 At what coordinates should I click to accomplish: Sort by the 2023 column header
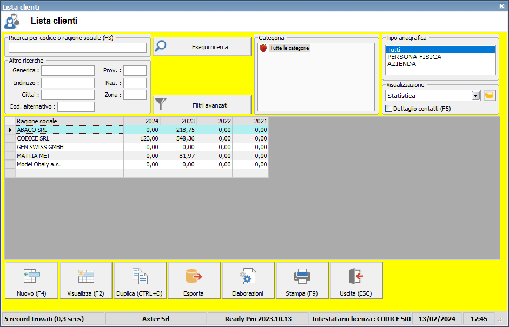(x=178, y=121)
